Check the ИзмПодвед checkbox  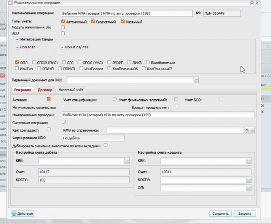[x=81, y=68]
